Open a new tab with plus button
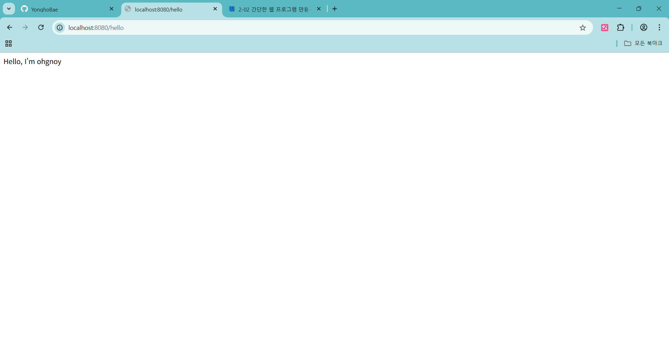This screenshot has height=355, width=669. pyautogui.click(x=335, y=9)
